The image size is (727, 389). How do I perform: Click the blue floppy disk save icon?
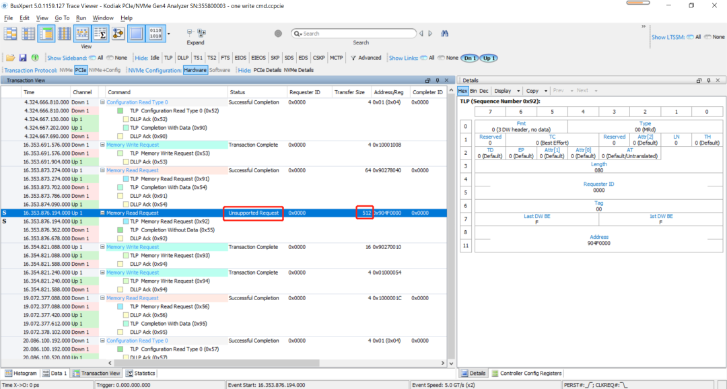pos(22,58)
